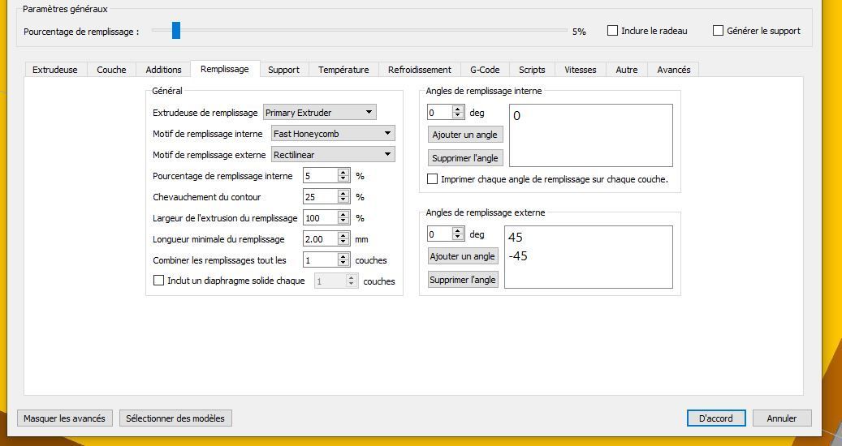Decrease Combiner les remplissages value
This screenshot has width=842, height=446.
click(x=343, y=264)
